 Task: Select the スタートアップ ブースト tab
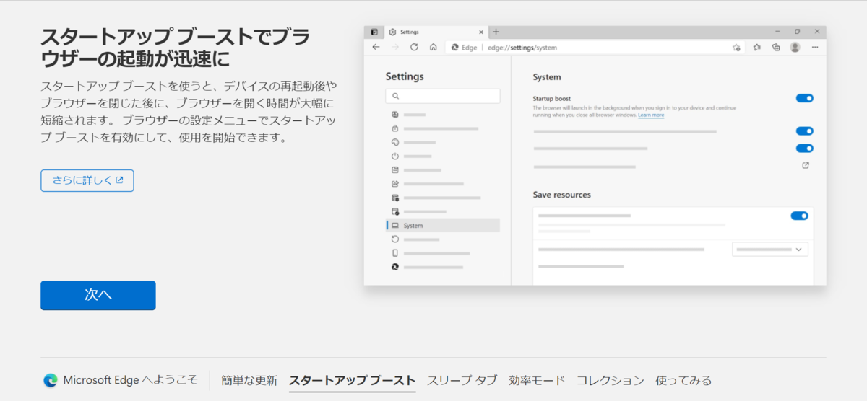pyautogui.click(x=353, y=381)
